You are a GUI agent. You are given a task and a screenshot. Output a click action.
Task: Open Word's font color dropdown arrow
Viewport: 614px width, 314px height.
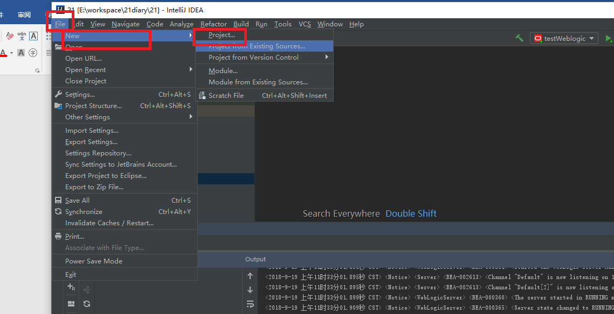tap(11, 53)
